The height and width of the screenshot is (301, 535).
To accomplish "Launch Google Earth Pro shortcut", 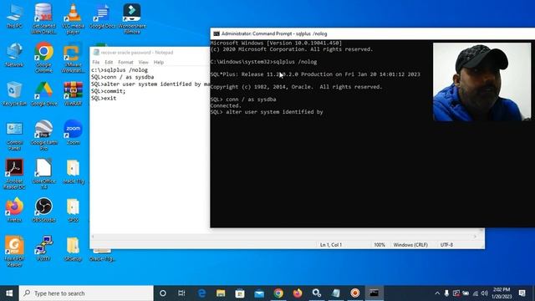I will [x=43, y=135].
